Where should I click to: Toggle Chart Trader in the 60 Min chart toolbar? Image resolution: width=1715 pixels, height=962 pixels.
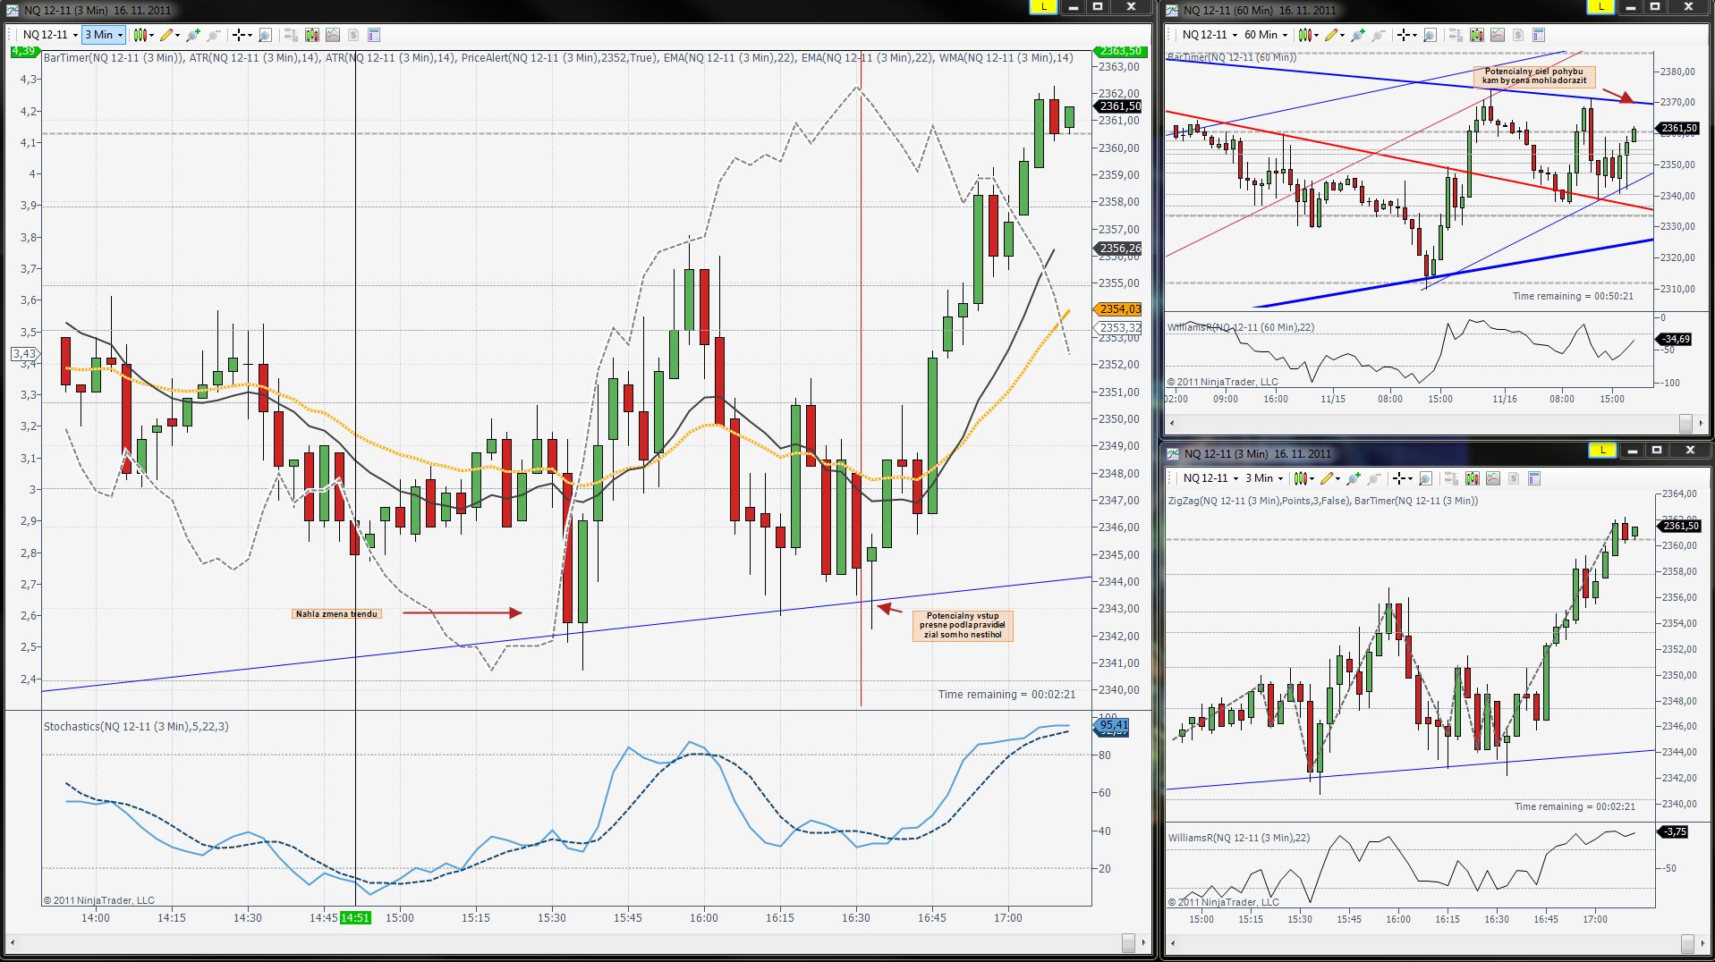pyautogui.click(x=1455, y=35)
